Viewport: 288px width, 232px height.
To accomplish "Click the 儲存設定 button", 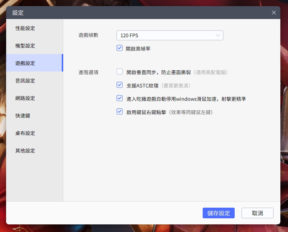I will coord(219,213).
